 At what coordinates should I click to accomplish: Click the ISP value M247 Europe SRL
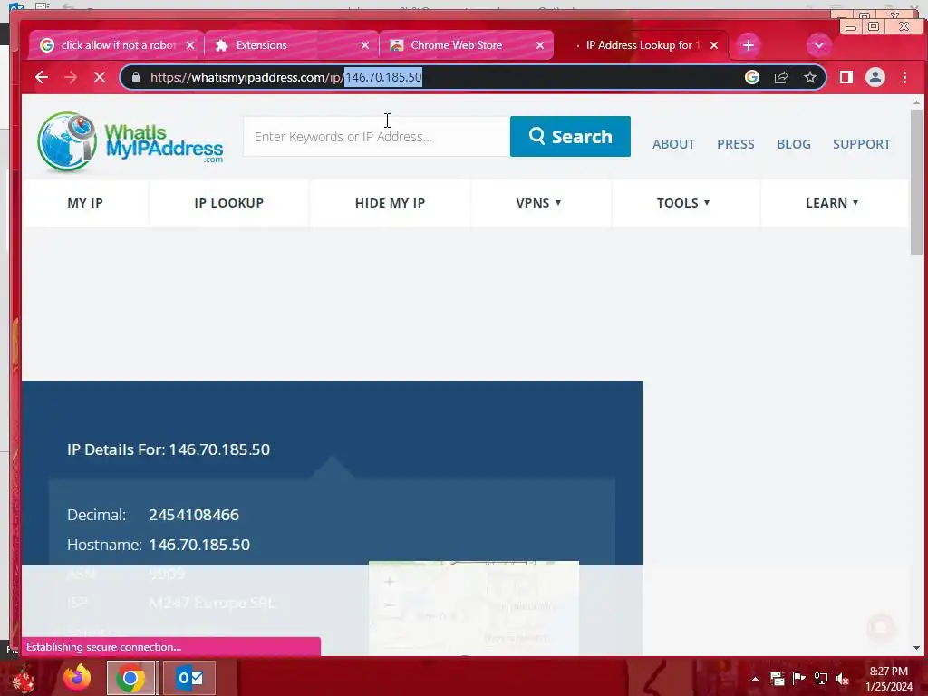212,603
